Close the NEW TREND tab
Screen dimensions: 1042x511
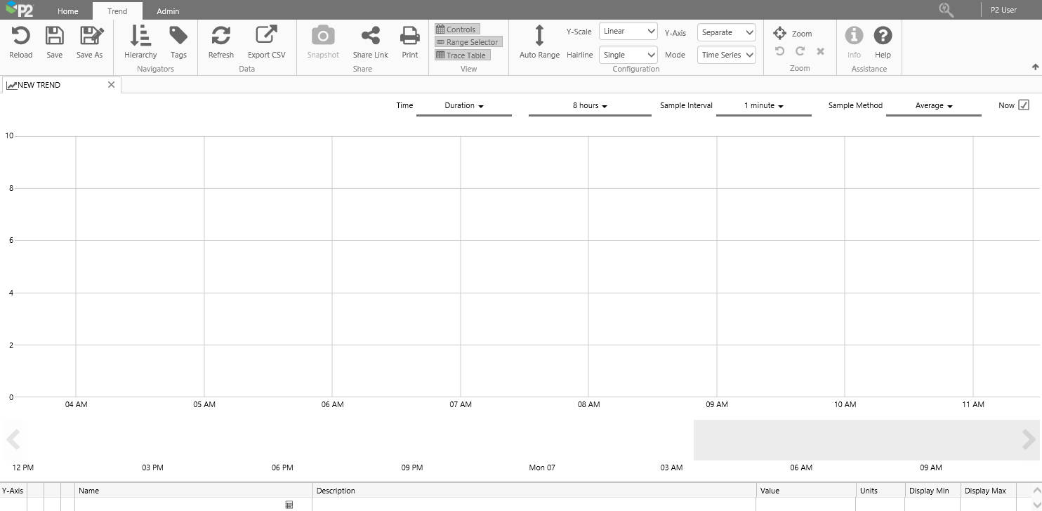(x=111, y=85)
